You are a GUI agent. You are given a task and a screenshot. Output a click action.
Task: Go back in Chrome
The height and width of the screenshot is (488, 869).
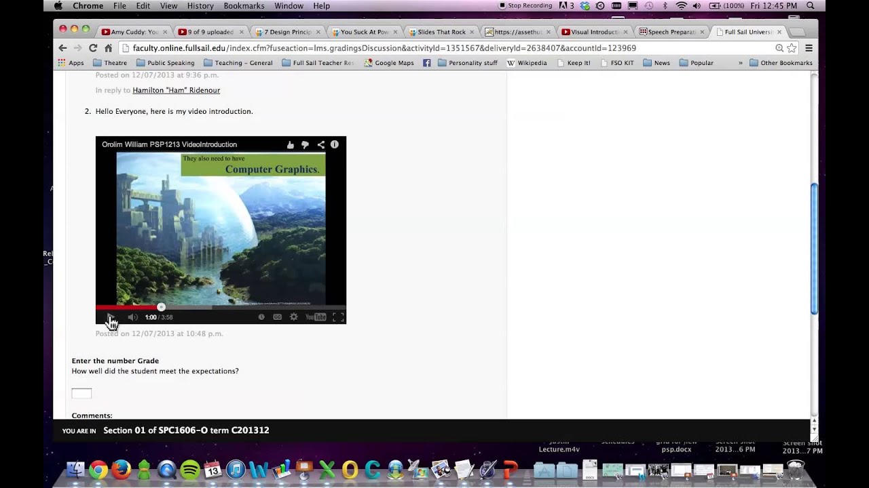point(62,48)
